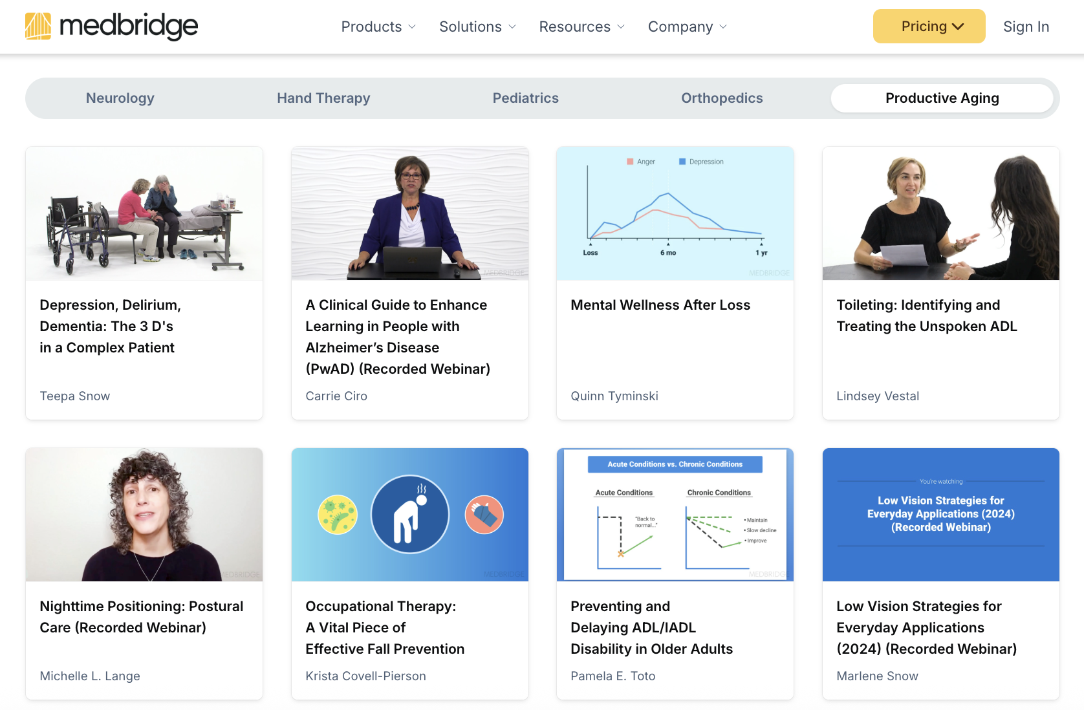Viewport: 1084px width, 710px height.
Task: Select the Orthopedics category tab
Action: tap(721, 98)
